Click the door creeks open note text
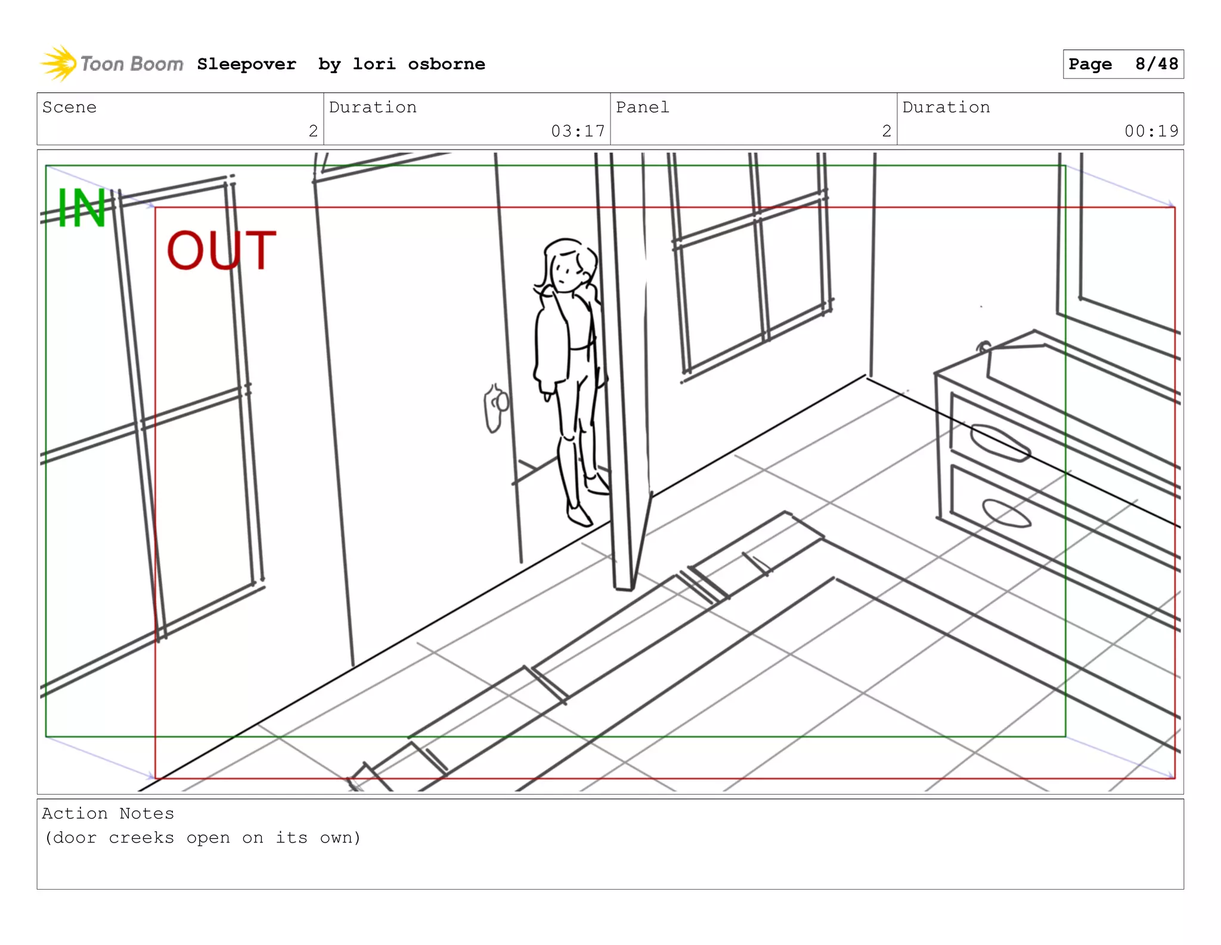Screen dimensions: 1221x945 click(x=203, y=838)
